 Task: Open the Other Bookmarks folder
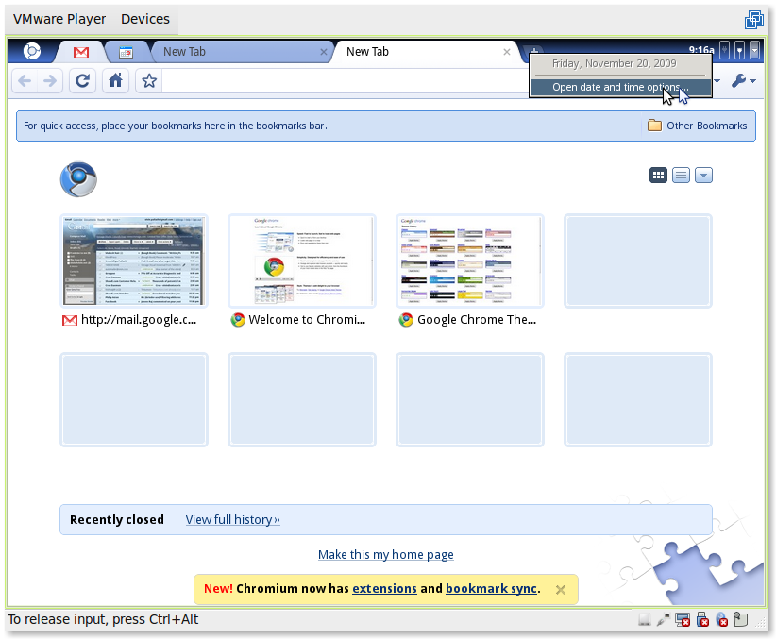[x=697, y=126]
